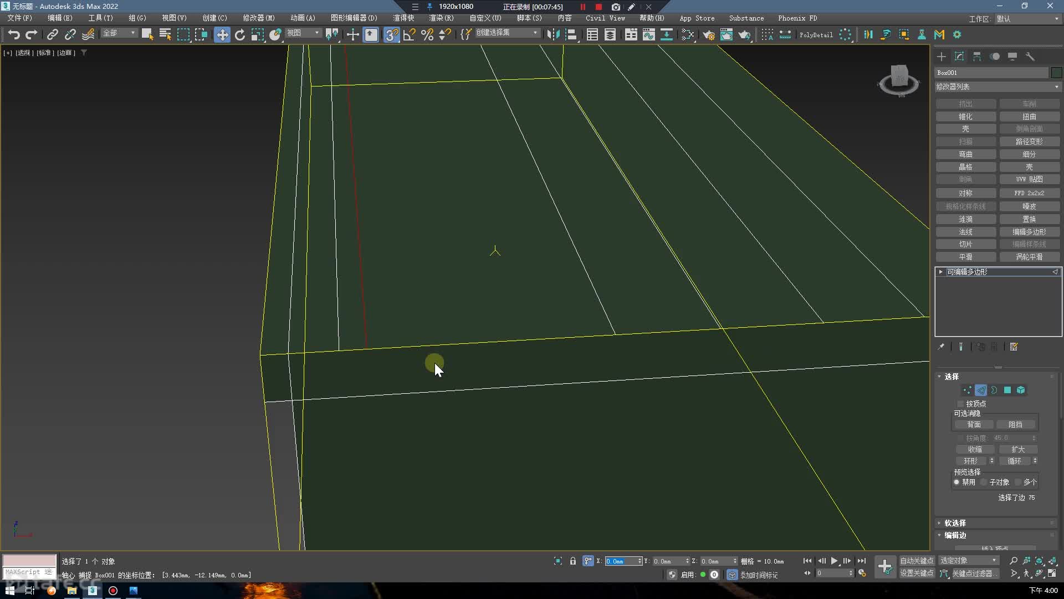
Task: Click the File Explorer taskbar icon
Action: click(x=72, y=591)
